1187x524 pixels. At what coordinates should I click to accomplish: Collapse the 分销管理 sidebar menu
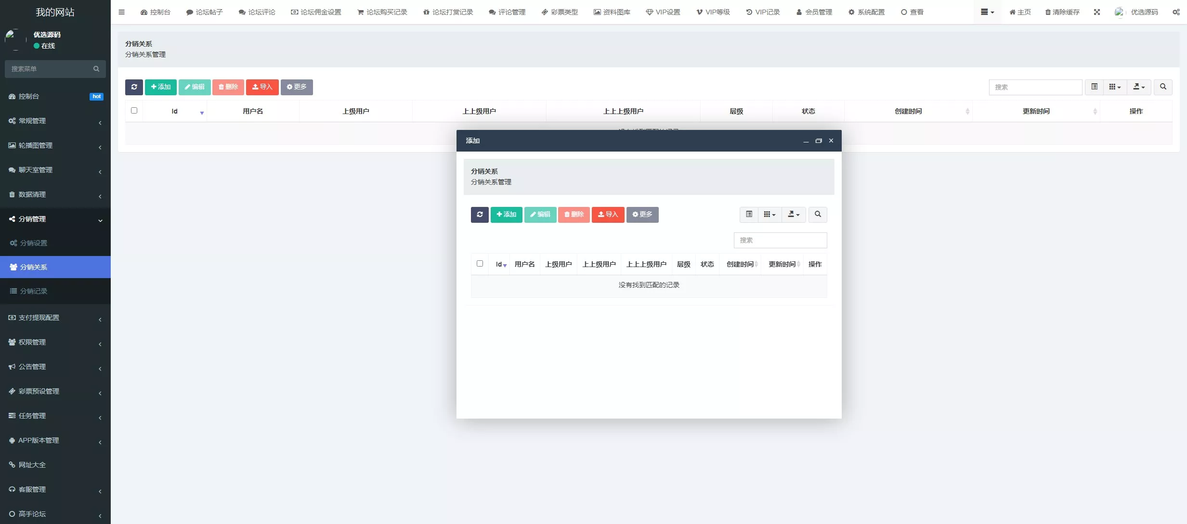(x=55, y=219)
